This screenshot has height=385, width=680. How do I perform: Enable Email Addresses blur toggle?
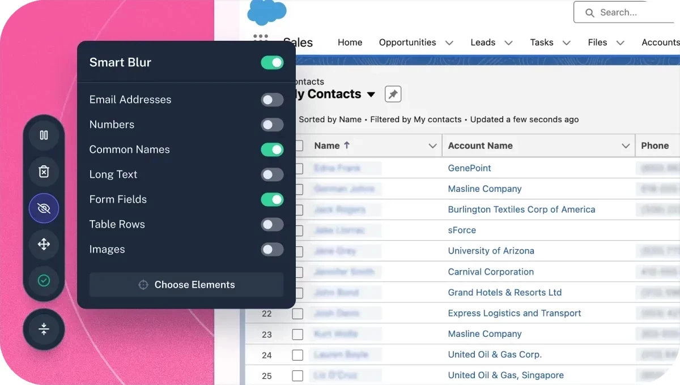point(272,100)
